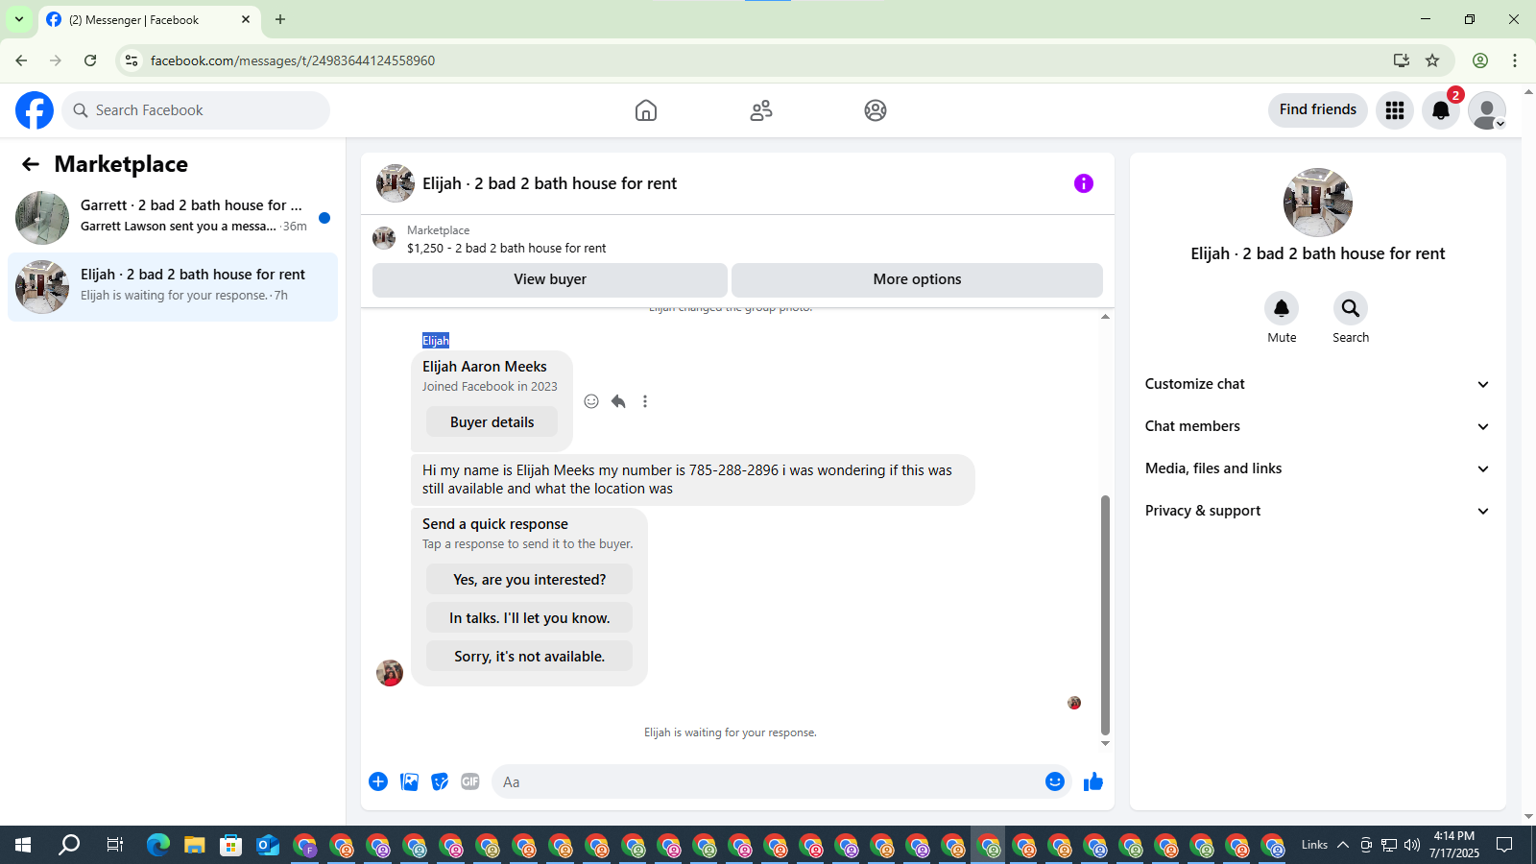The image size is (1536, 864).
Task: Search in conversation using the magnifier icon
Action: pos(1351,308)
